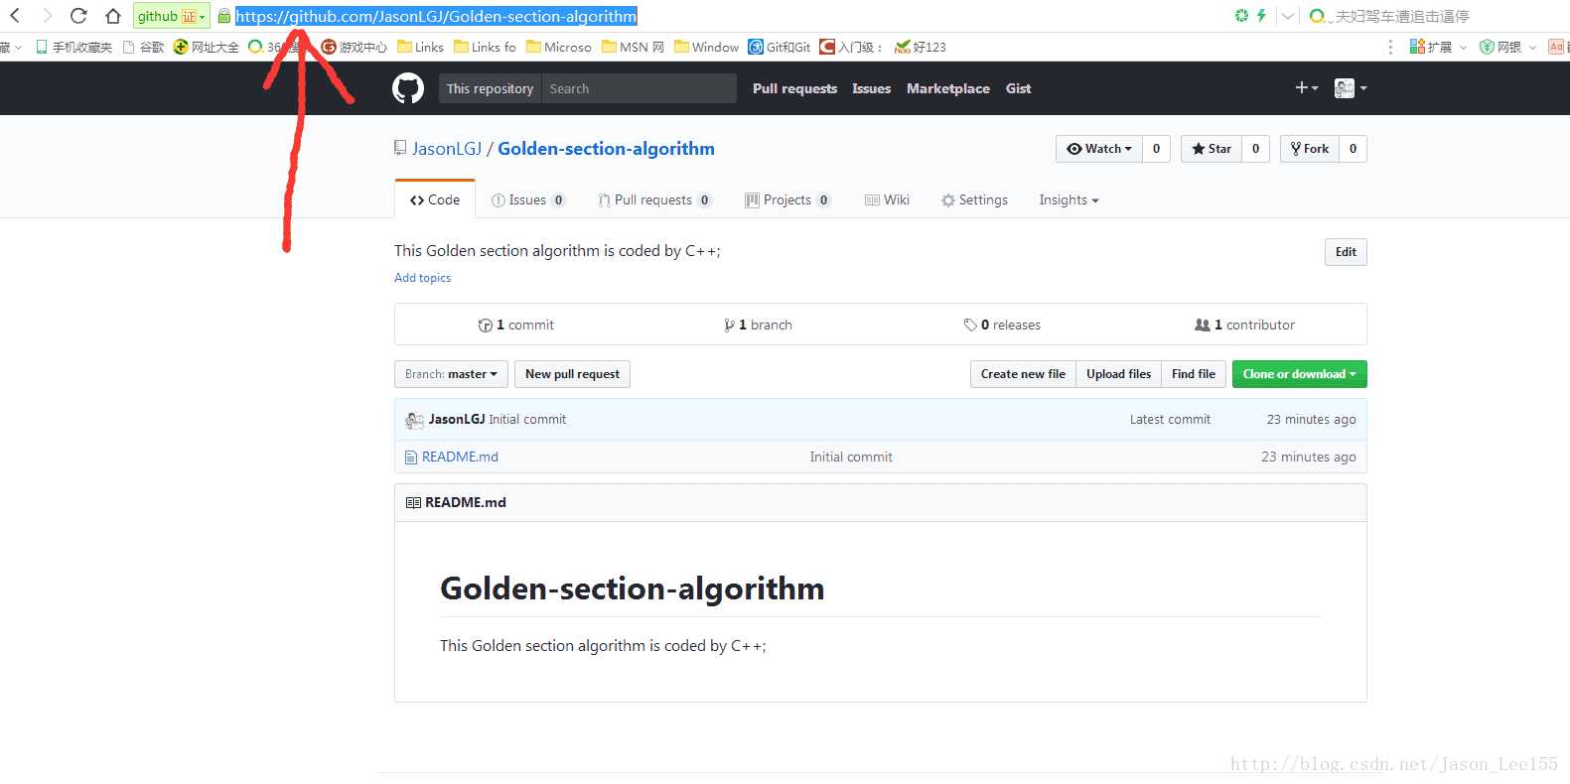Fork the repository with the Fork button
Viewport: 1570px width, 784px height.
tap(1310, 149)
